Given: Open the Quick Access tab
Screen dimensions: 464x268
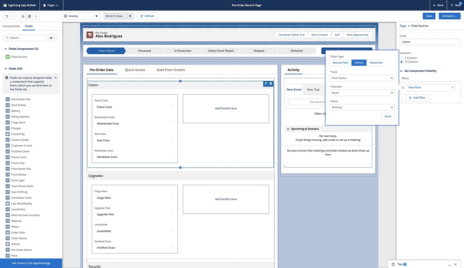Looking at the screenshot, I should coord(135,70).
